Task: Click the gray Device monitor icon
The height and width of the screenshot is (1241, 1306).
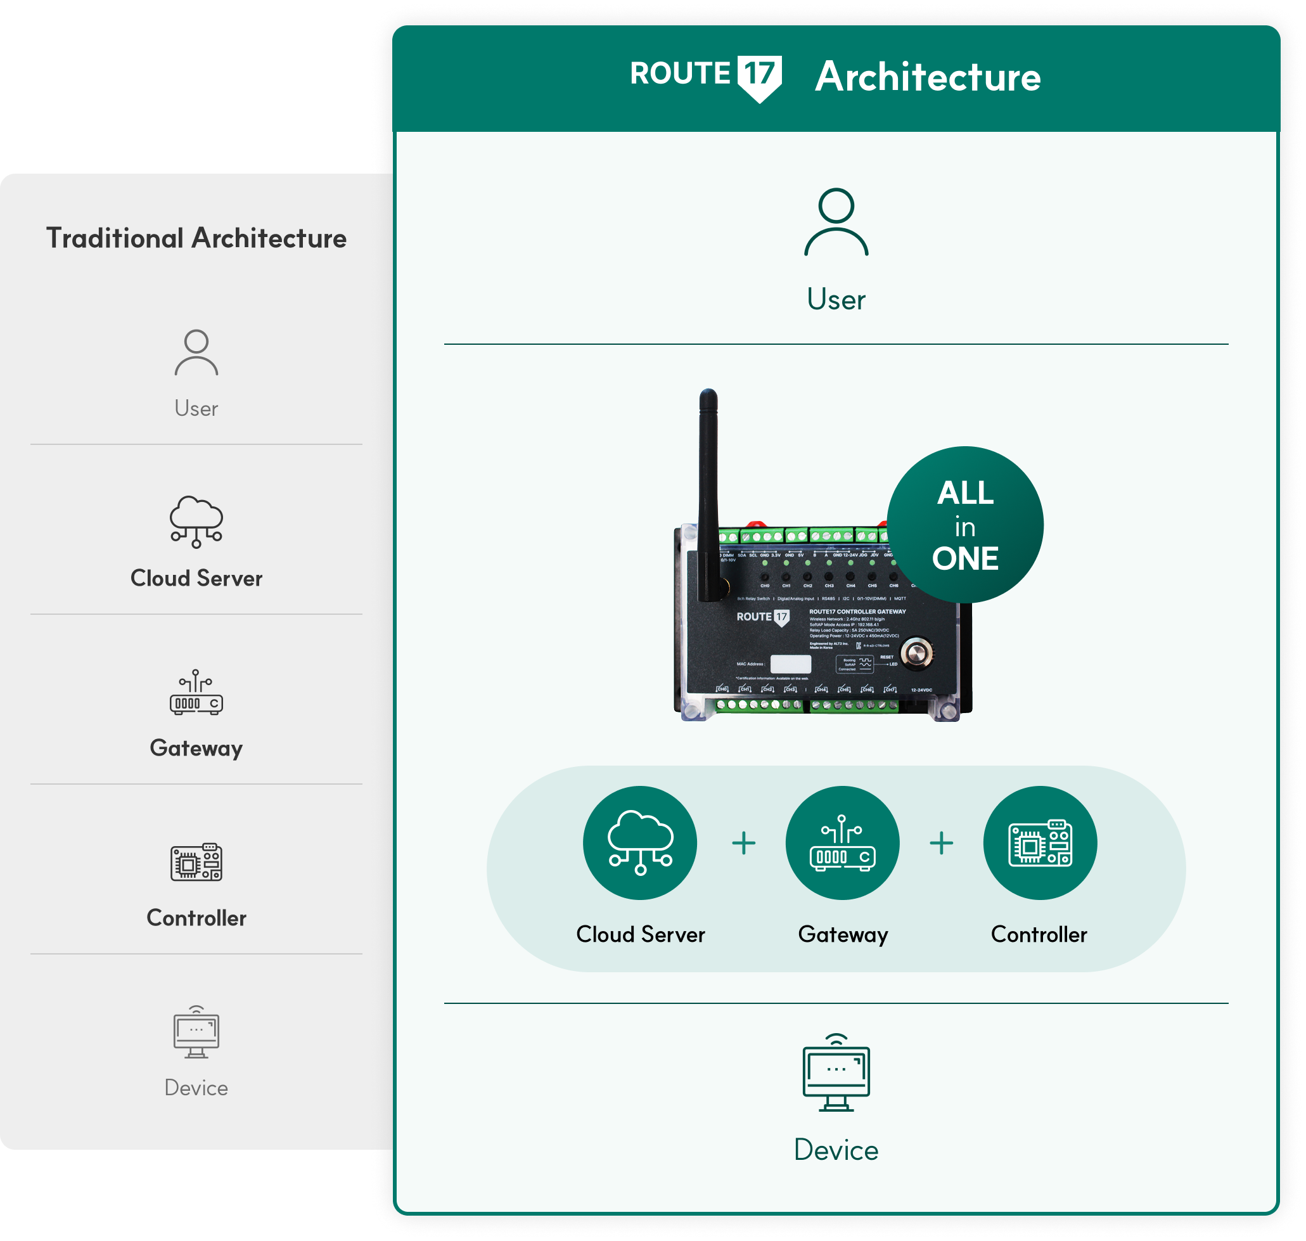Action: point(196,1032)
